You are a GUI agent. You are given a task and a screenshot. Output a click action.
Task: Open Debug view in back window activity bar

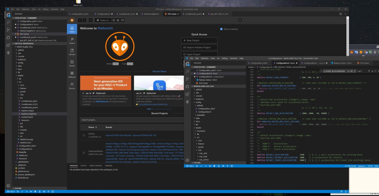point(8,37)
